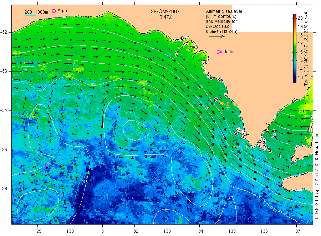The height and width of the screenshot is (236, 321).
Task: Click the magenta Argo circle in legend
Action: (x=53, y=11)
